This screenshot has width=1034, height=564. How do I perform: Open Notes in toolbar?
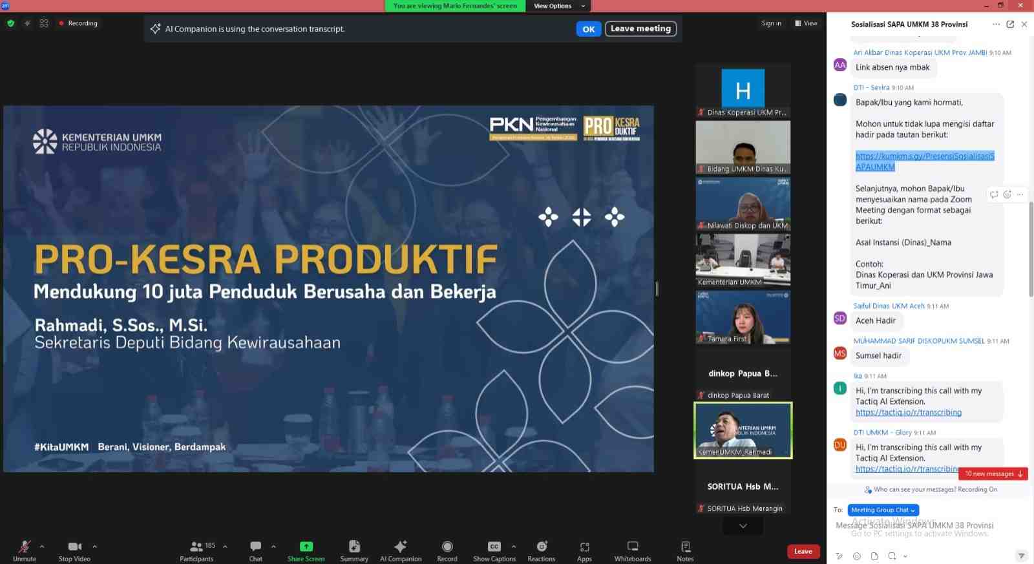tap(685, 550)
